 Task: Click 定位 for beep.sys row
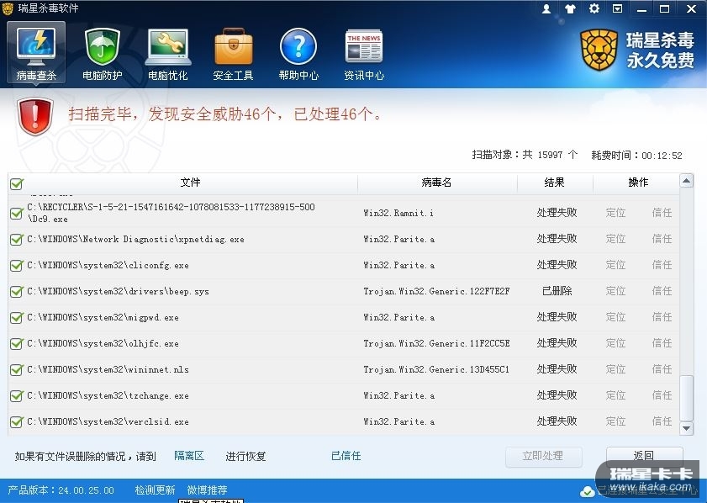click(615, 291)
